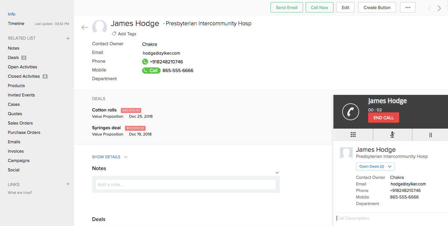This screenshot has width=448, height=226.
Task: Add a new related list with plus icon
Action: point(68,38)
